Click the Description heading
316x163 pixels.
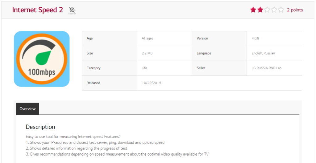(40, 127)
